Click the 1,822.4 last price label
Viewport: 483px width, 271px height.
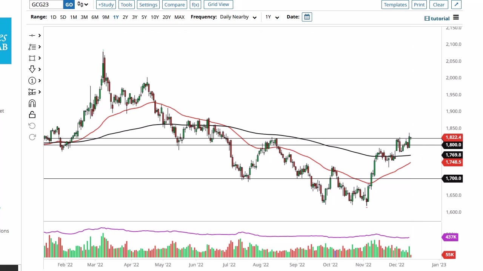[452, 137]
